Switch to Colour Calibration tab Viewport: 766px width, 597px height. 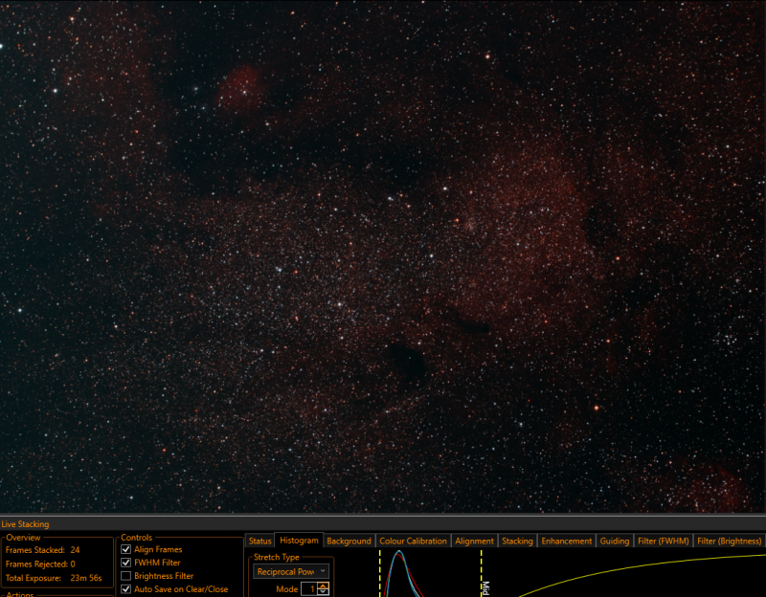click(x=414, y=541)
